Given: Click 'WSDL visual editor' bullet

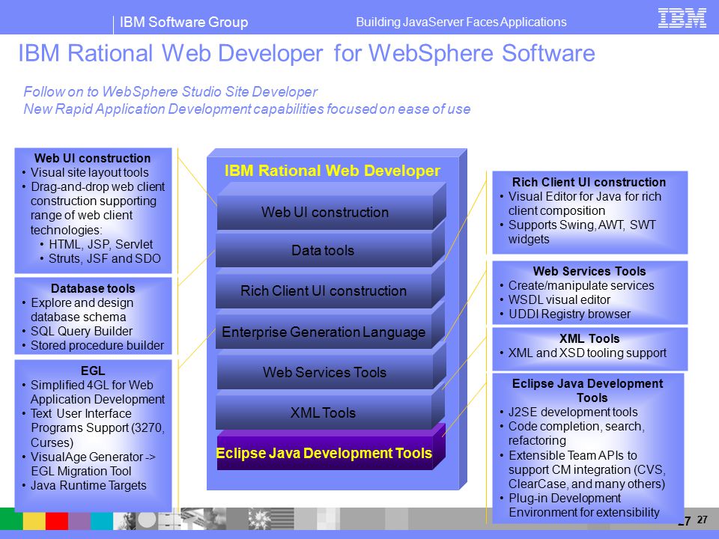Looking at the screenshot, I should click(559, 299).
